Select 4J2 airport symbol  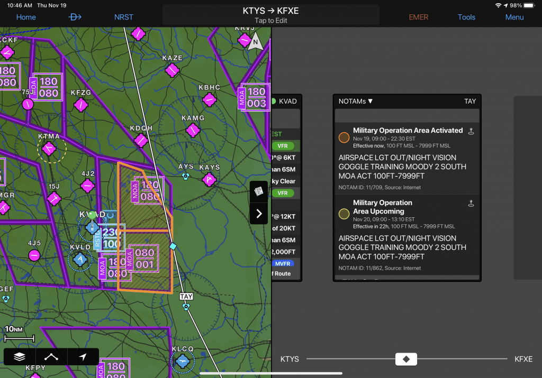click(87, 186)
